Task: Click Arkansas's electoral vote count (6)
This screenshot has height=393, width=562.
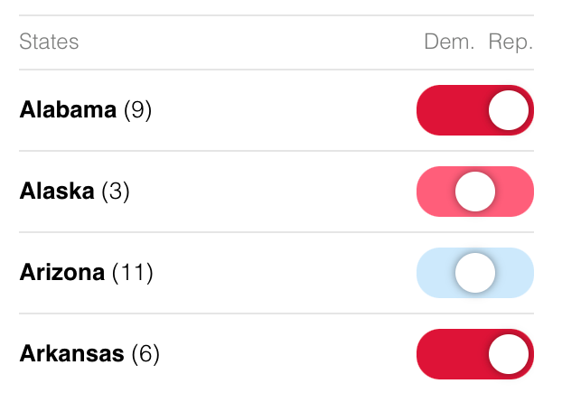Action: [x=145, y=353]
